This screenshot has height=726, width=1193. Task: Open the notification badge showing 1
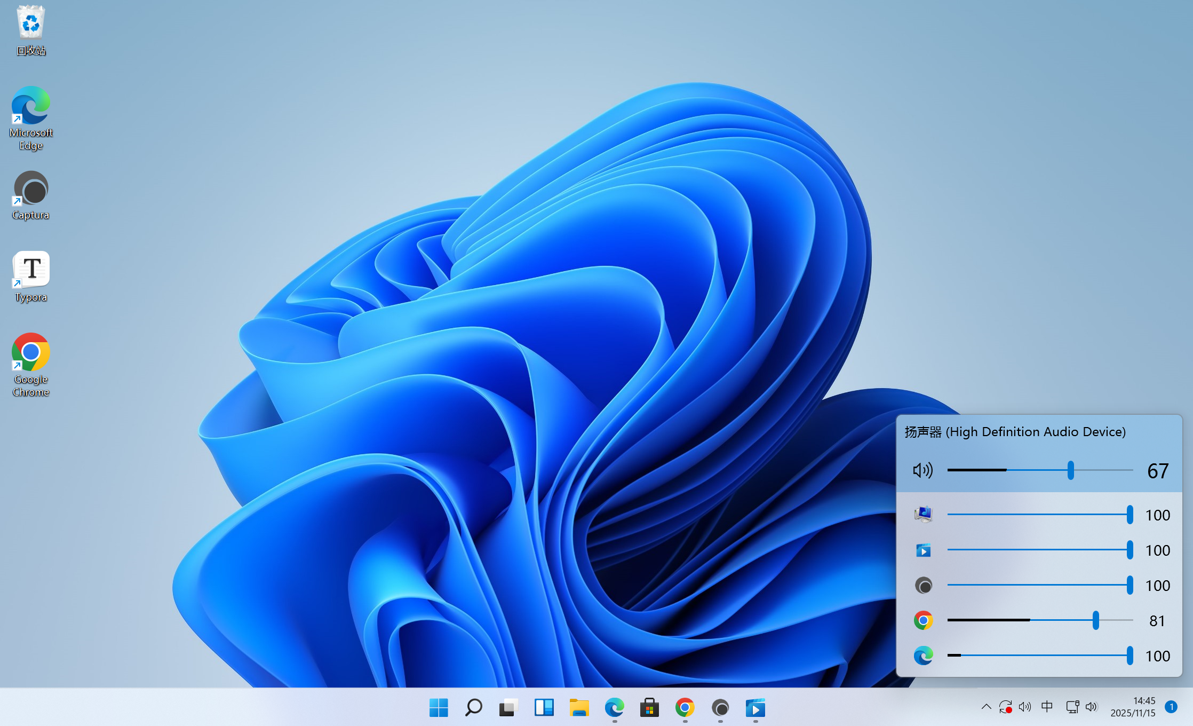[x=1171, y=707]
